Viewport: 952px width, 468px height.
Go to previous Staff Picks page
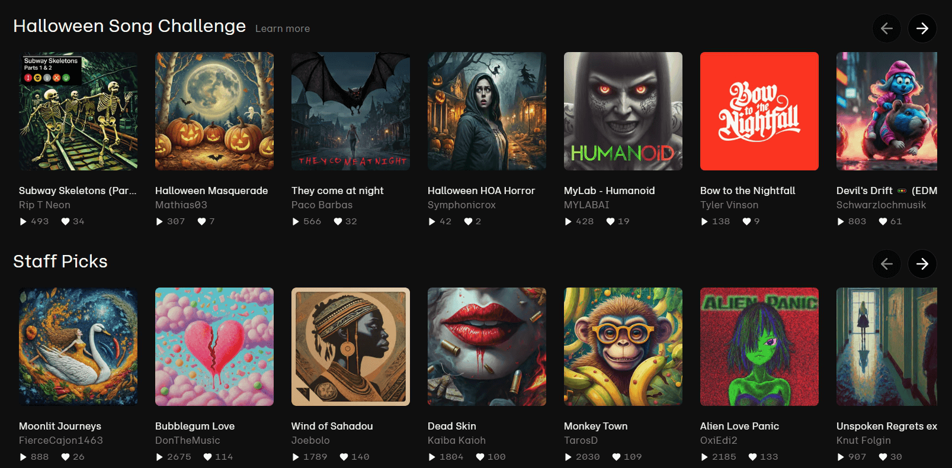coord(887,264)
